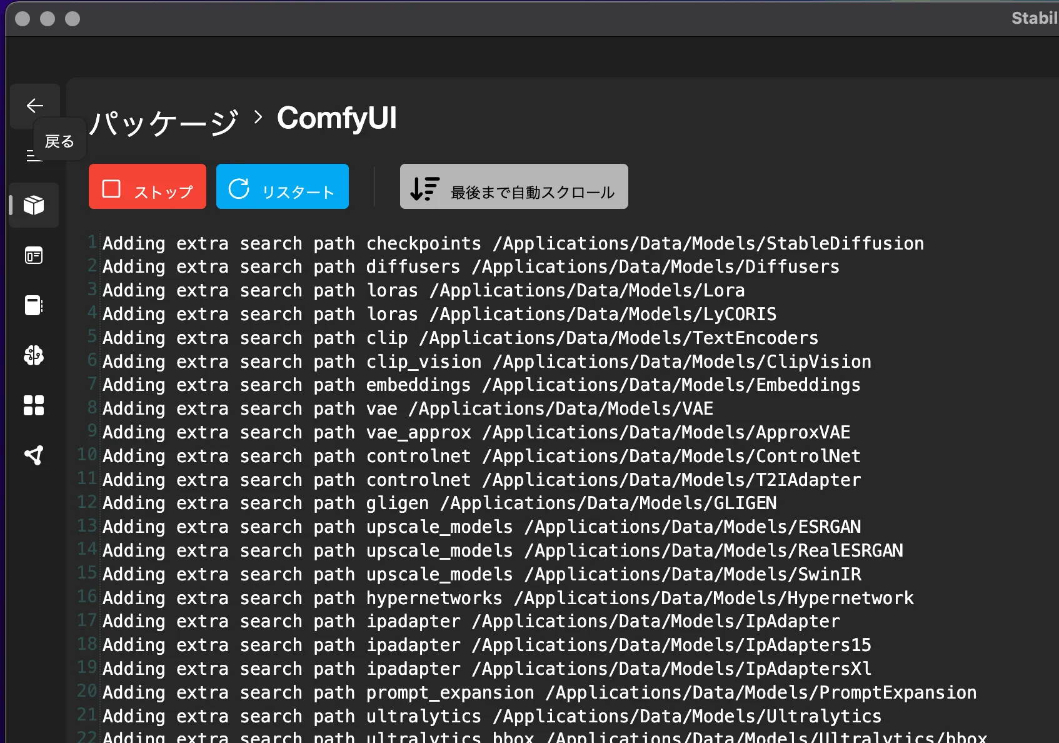The image size is (1059, 743).
Task: Click the window close button
Action: [x=23, y=19]
